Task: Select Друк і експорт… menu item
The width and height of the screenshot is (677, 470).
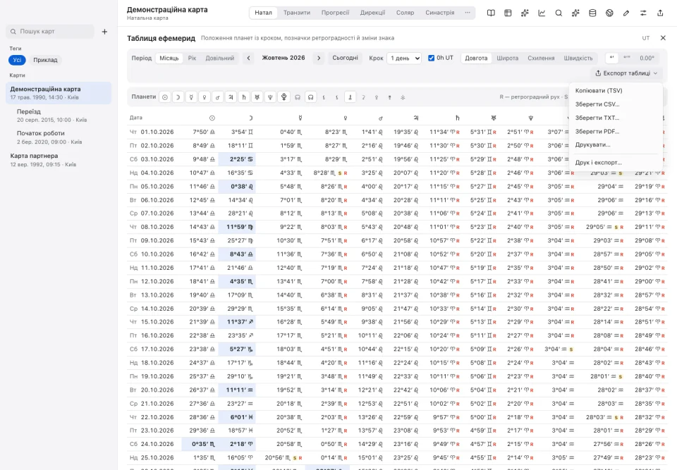Action: 616,163
